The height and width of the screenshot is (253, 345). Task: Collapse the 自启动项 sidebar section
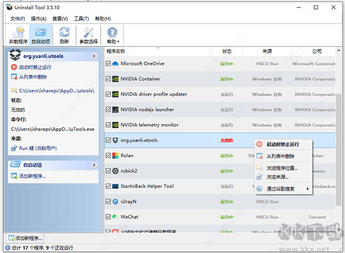(94, 165)
